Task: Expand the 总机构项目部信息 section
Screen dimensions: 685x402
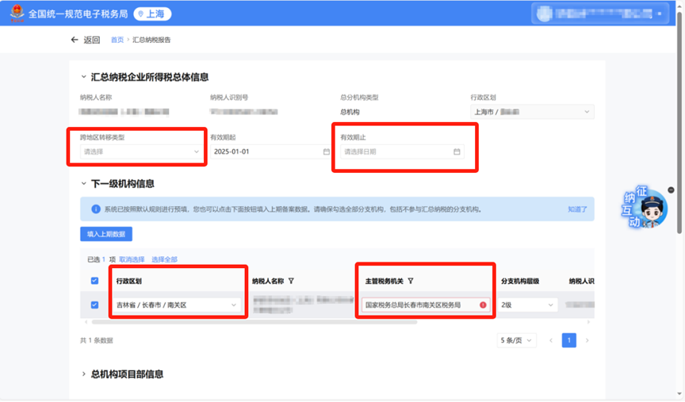Action: tap(85, 373)
